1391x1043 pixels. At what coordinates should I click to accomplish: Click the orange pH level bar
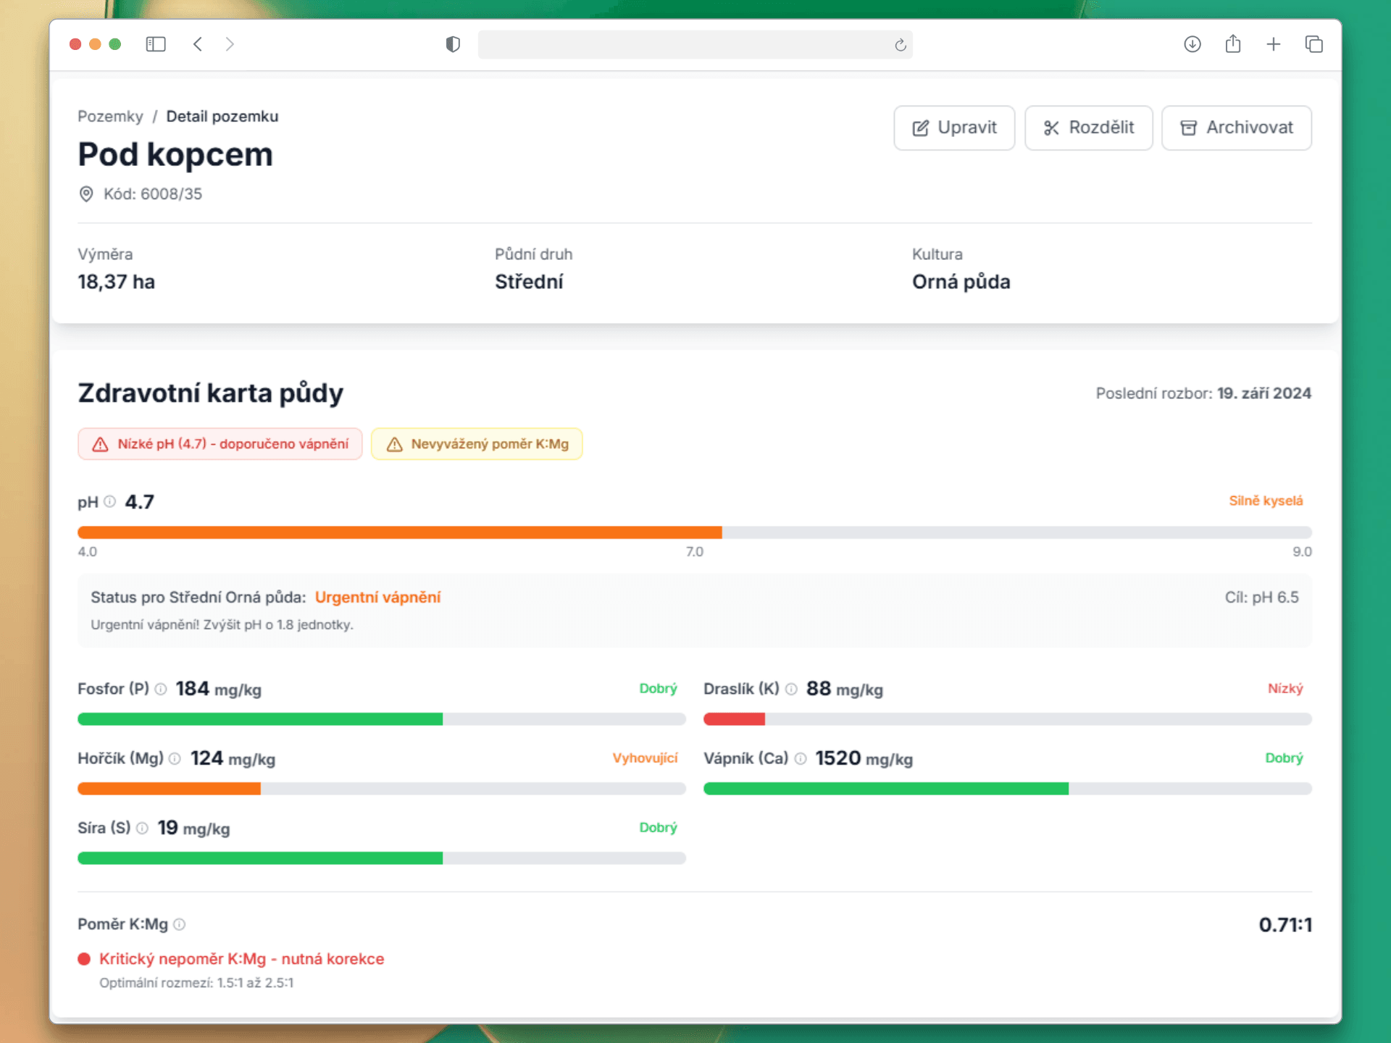399,532
